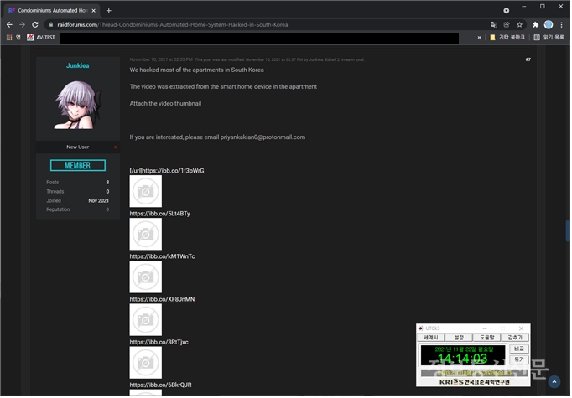Screen dimensions: 572x398
Task: Reload the page with the refresh icon
Action: (36, 25)
